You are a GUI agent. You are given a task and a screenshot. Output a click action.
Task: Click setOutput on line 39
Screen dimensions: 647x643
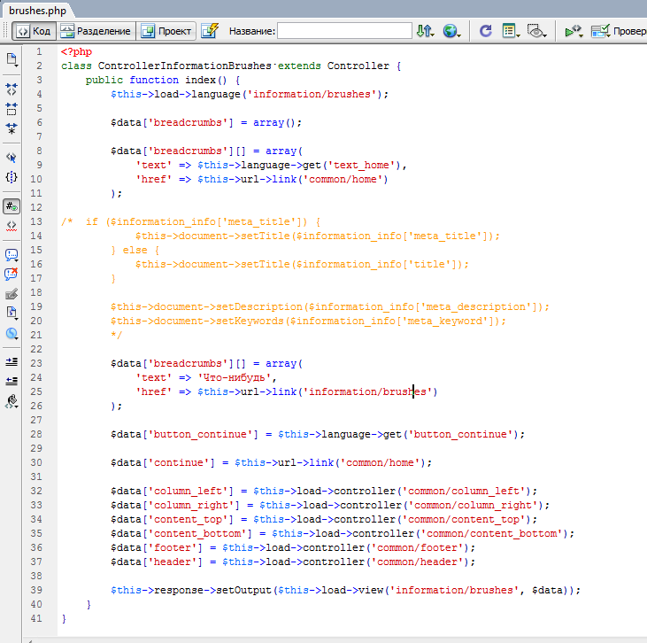click(x=243, y=590)
